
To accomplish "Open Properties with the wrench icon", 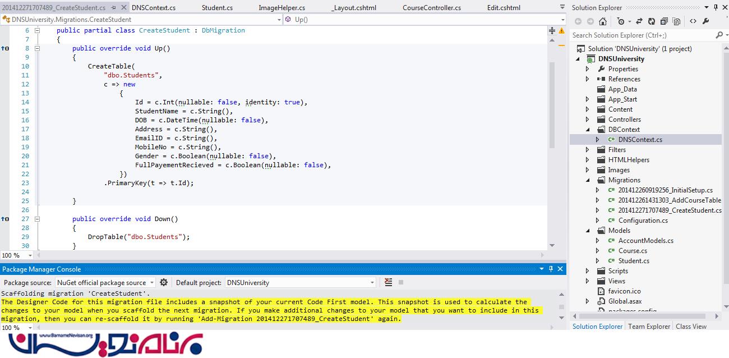I will pyautogui.click(x=706, y=21).
